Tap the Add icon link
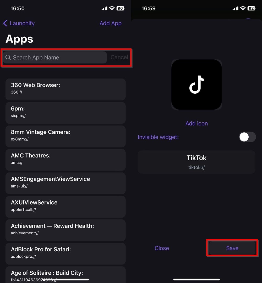 tap(196, 123)
